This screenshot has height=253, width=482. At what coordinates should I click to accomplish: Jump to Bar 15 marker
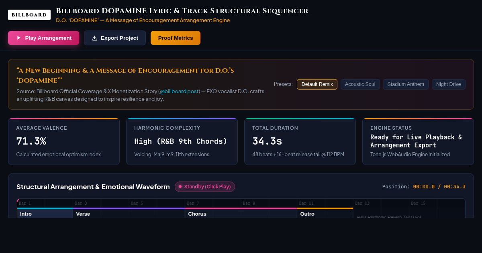point(418,203)
